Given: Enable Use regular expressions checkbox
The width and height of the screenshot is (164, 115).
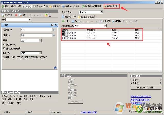Looking at the screenshot, I should point(4,48).
